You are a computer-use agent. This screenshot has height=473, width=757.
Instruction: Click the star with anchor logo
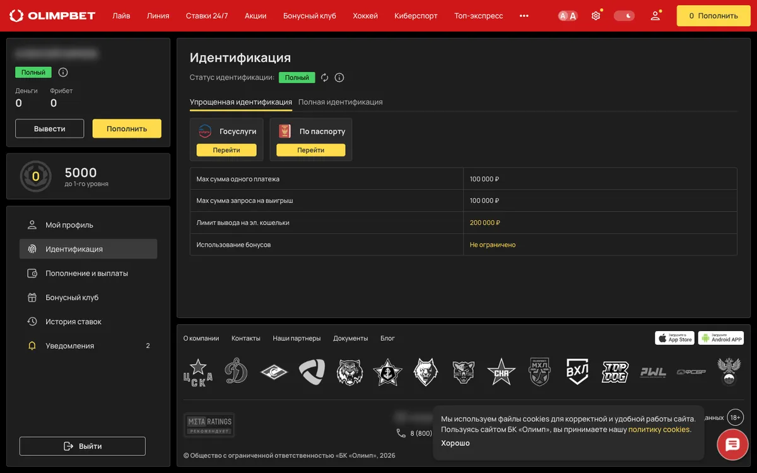coord(387,372)
